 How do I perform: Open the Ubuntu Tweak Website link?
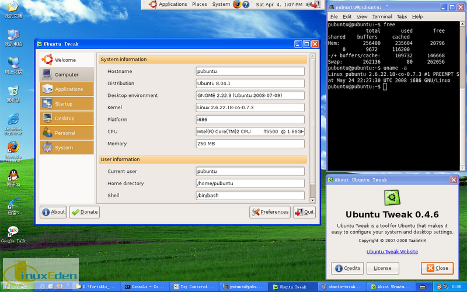point(392,252)
